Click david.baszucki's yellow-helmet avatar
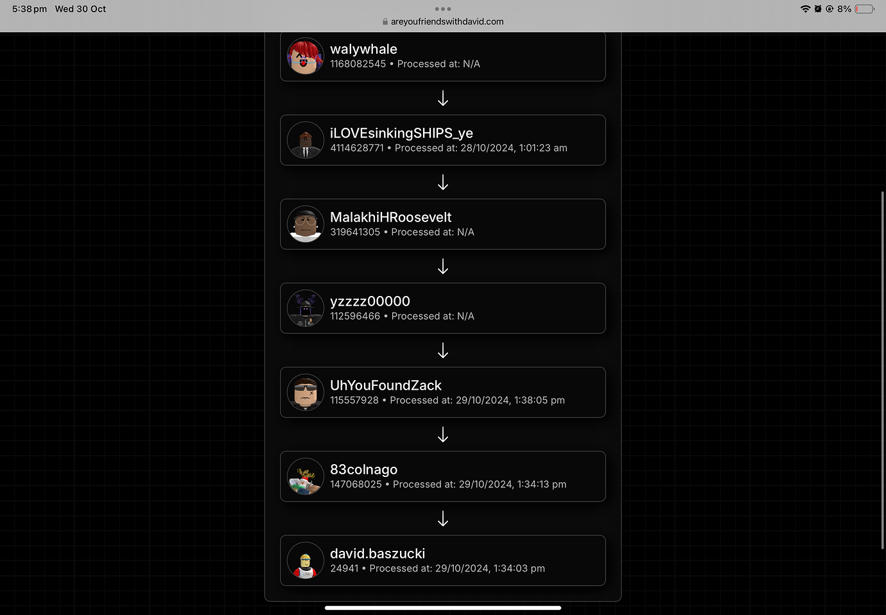This screenshot has height=615, width=886. click(x=306, y=560)
